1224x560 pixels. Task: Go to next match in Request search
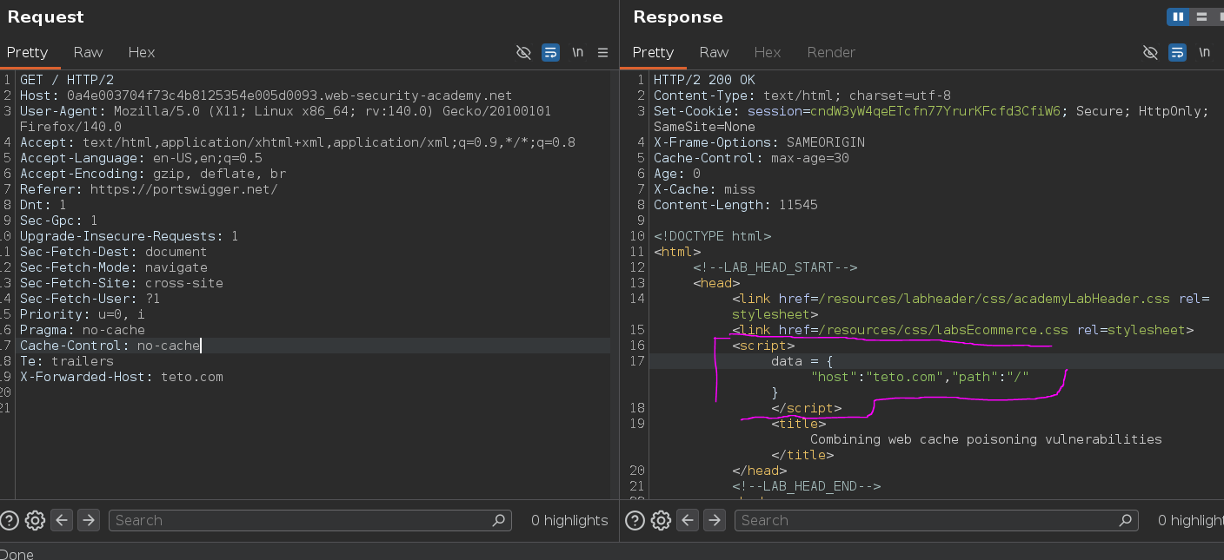point(88,520)
